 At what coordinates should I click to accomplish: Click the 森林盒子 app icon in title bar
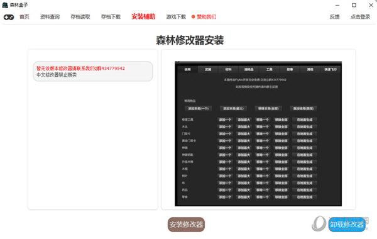[x=5, y=5]
